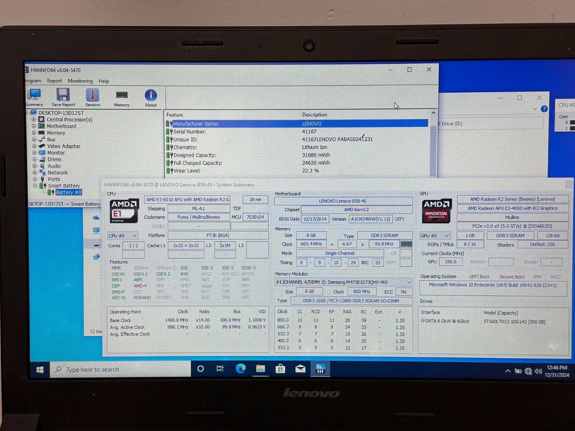The width and height of the screenshot is (575, 431).
Task: Select the Network tree item
Action: coord(58,172)
